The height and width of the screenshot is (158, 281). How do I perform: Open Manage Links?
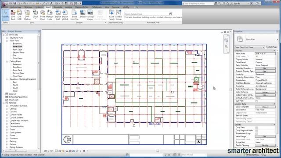tap(50, 15)
